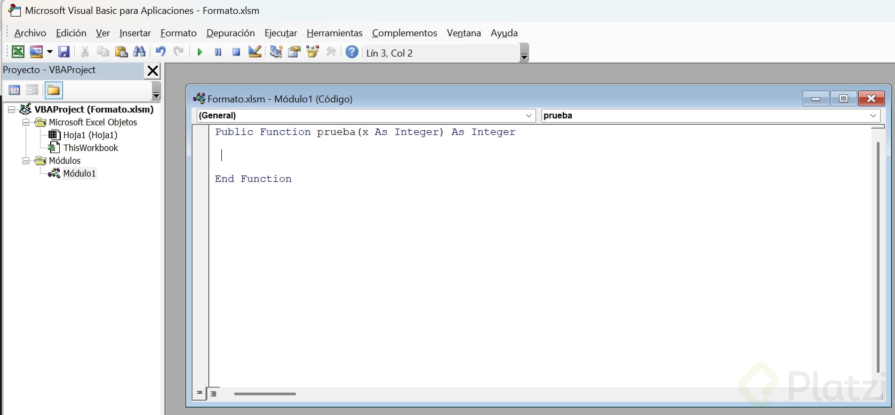Open the Formato menu

pyautogui.click(x=179, y=33)
